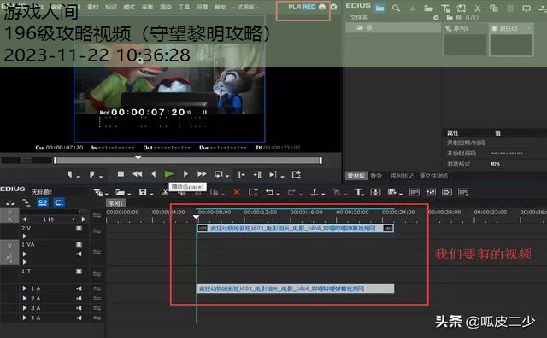This screenshot has height=338, width=547.
Task: Click the Rewind double-arrow button
Action: tap(137, 174)
